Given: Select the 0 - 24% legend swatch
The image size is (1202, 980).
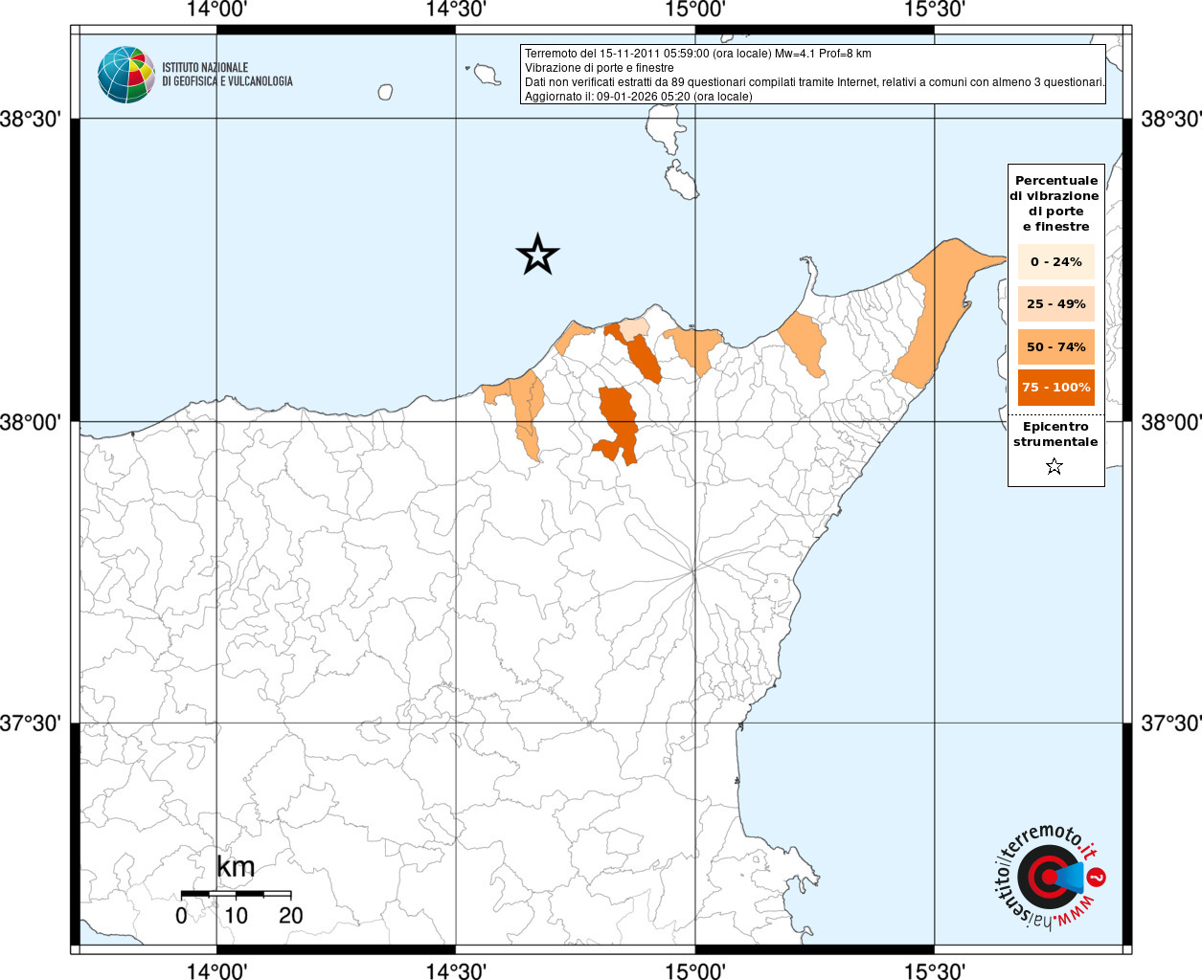Looking at the screenshot, I should [x=1055, y=261].
